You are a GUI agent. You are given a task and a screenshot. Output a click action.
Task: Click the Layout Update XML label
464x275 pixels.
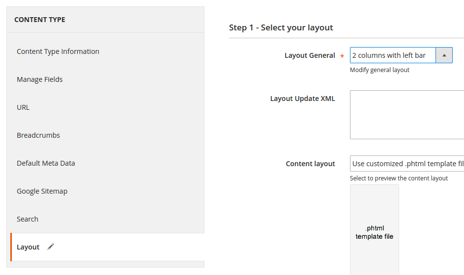[302, 99]
